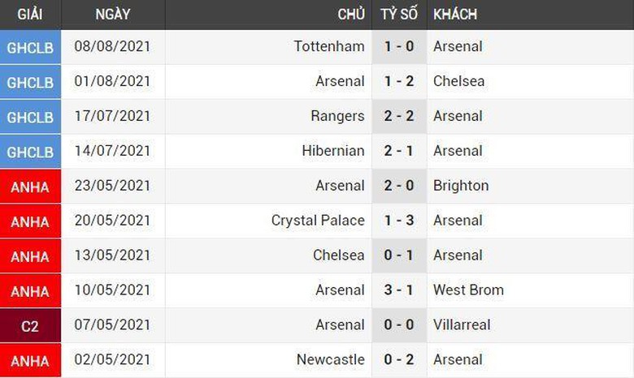Screen dimensions: 634x378
Task: Click the Rangers home team name
Action: (337, 116)
